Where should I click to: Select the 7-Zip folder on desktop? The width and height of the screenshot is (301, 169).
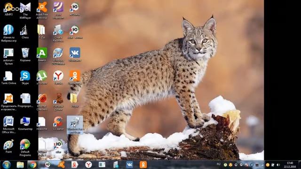pos(42,32)
